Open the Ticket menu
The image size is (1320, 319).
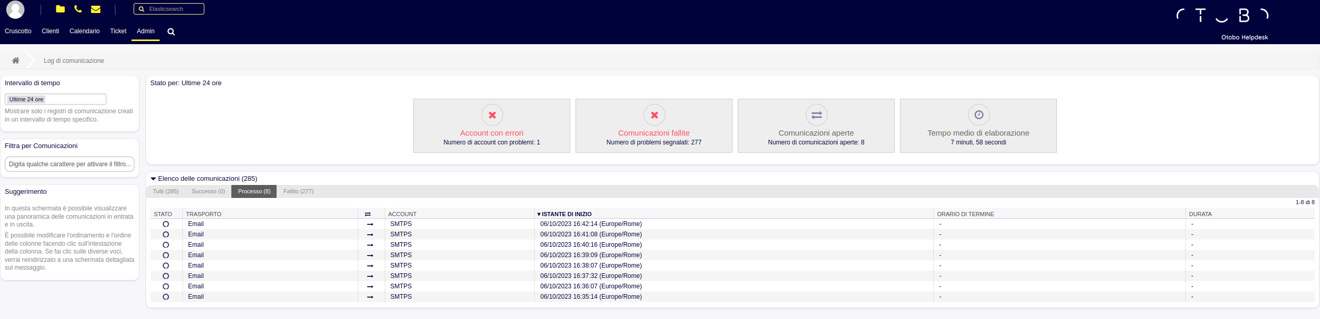[x=118, y=31]
